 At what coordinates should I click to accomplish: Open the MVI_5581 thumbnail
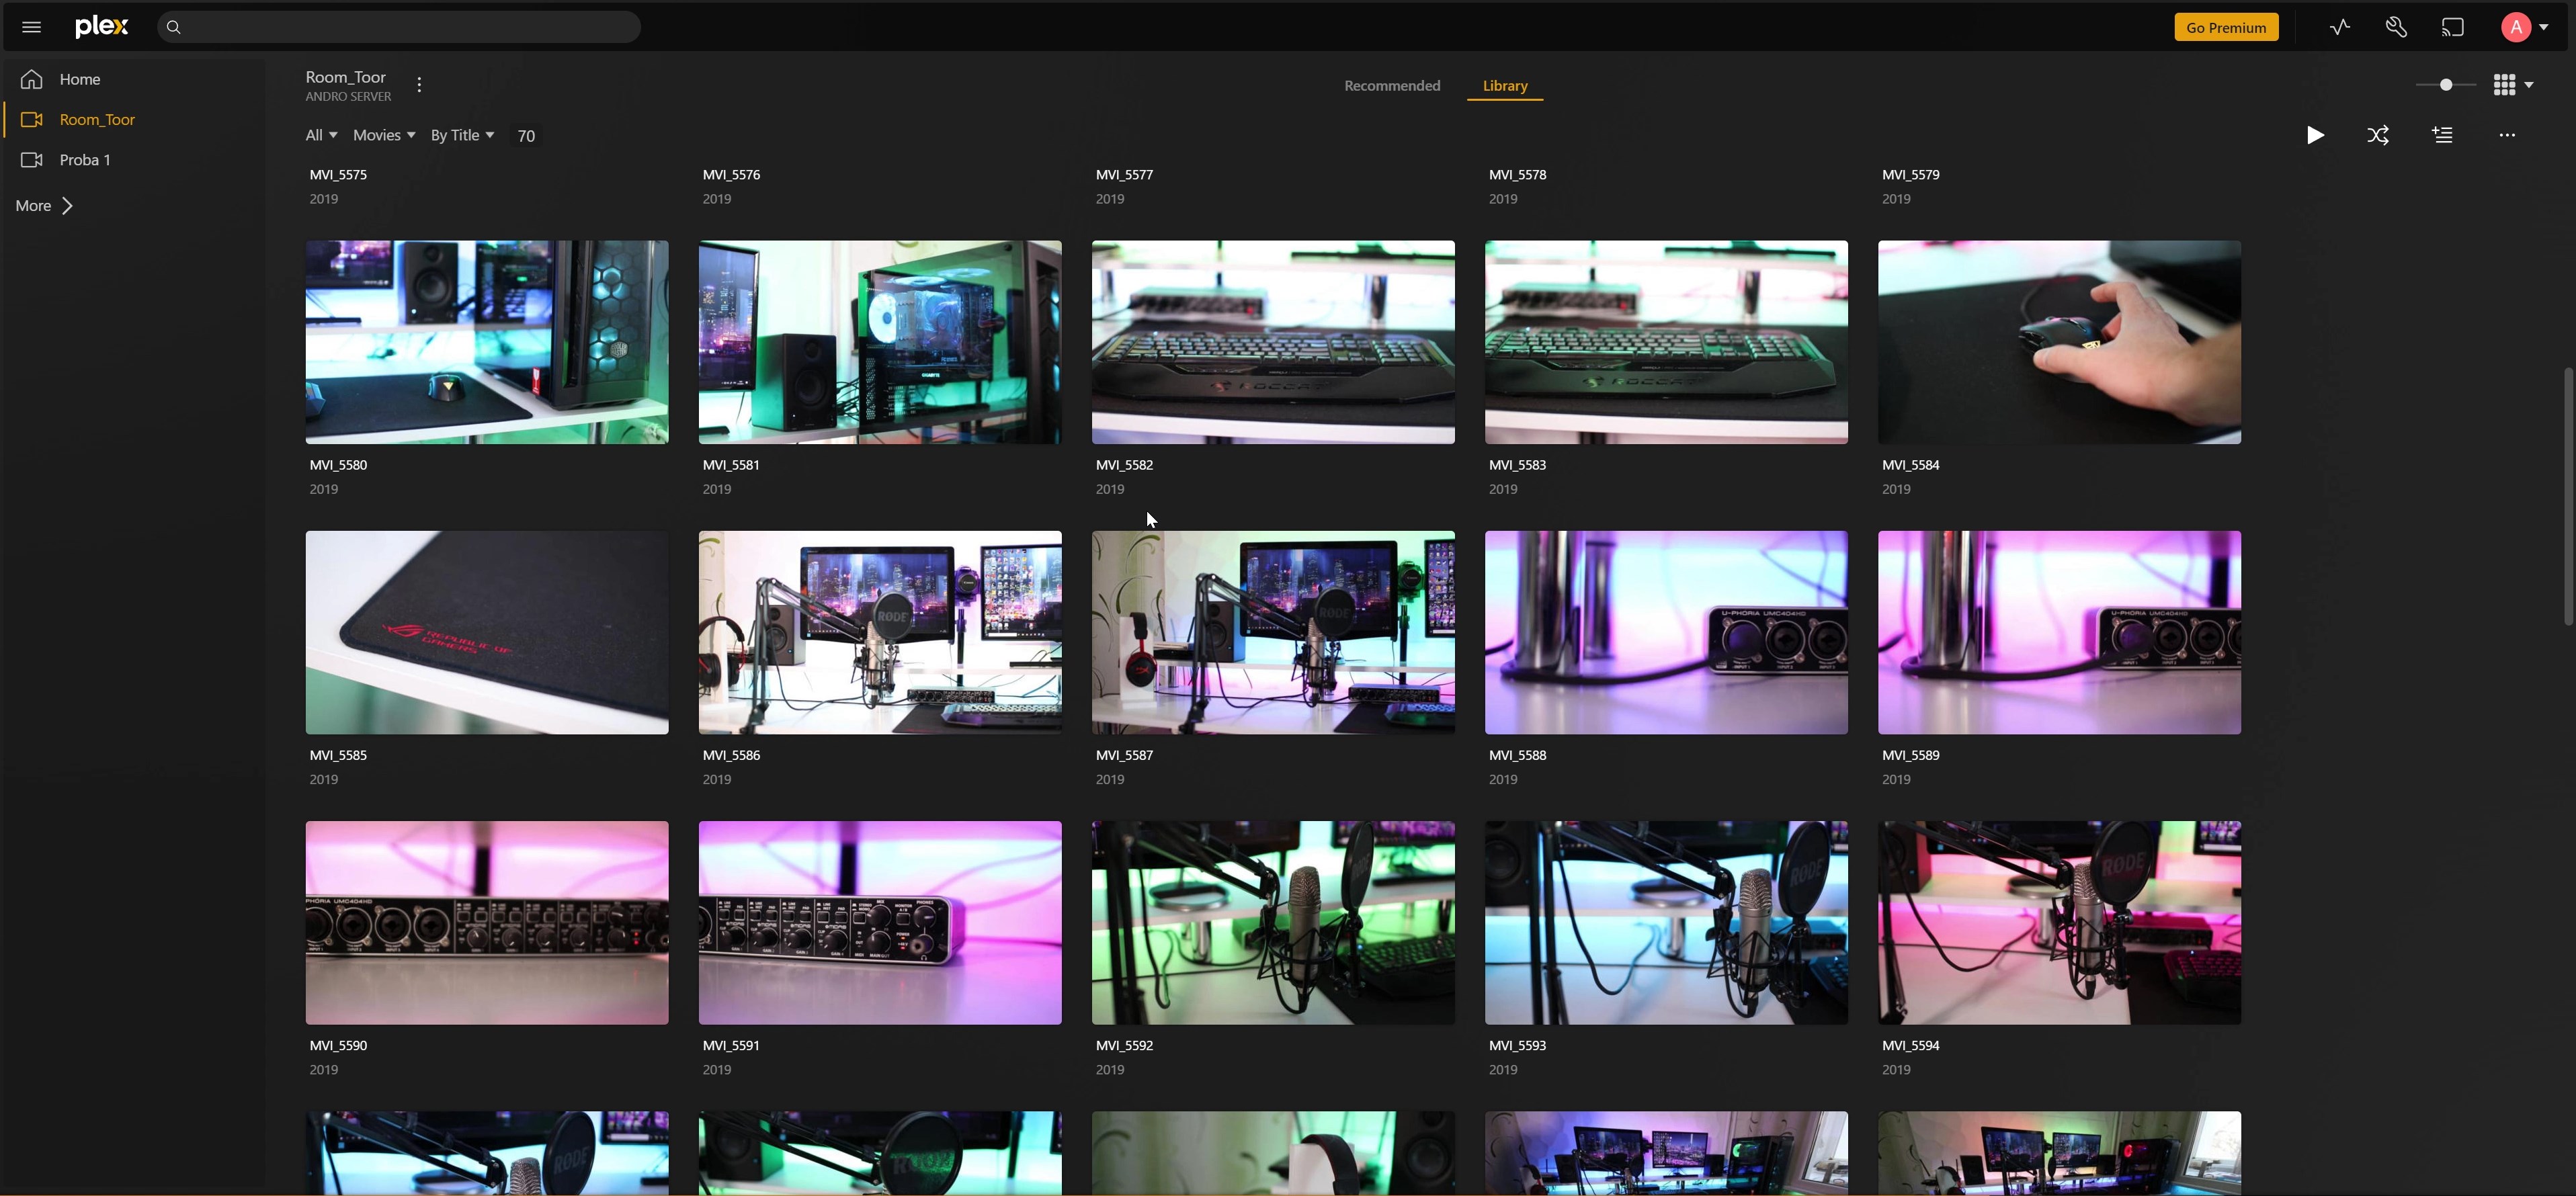pyautogui.click(x=880, y=342)
